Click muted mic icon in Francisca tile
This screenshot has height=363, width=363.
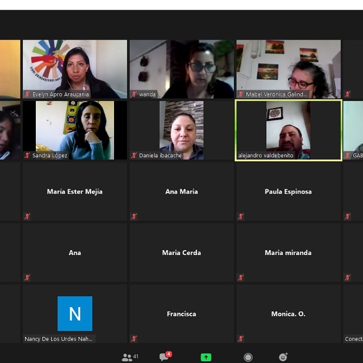coord(134,339)
